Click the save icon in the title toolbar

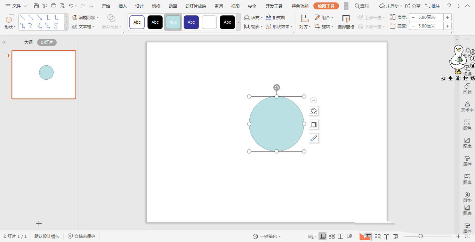click(x=36, y=6)
